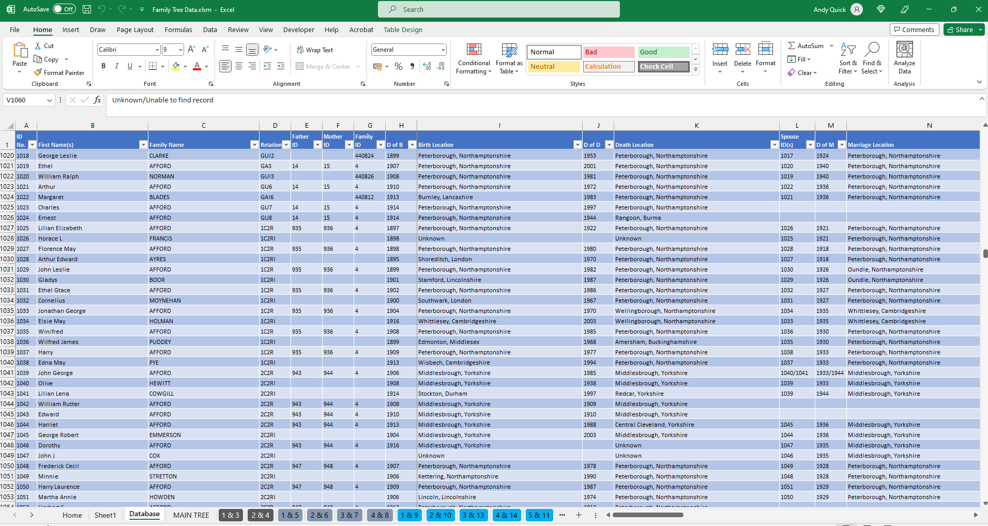Expand the number format General dropdown
The width and height of the screenshot is (988, 526).
(443, 50)
